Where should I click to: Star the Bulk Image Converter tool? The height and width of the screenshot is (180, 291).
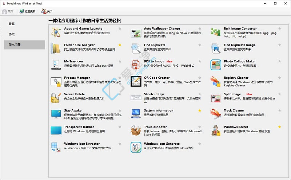point(279,29)
